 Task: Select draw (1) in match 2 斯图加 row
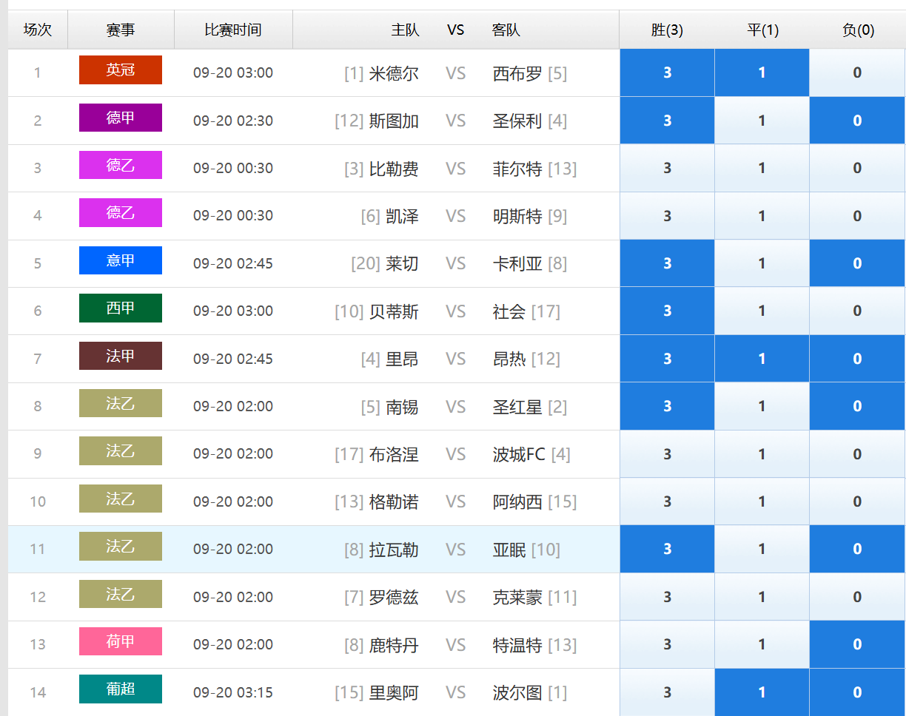point(762,121)
